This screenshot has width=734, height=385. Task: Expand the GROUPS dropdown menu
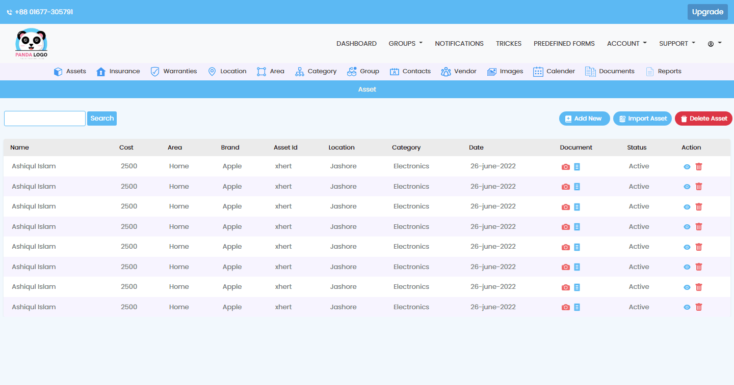click(405, 44)
